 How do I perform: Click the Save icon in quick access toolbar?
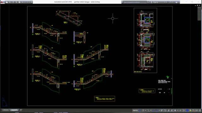13,2
